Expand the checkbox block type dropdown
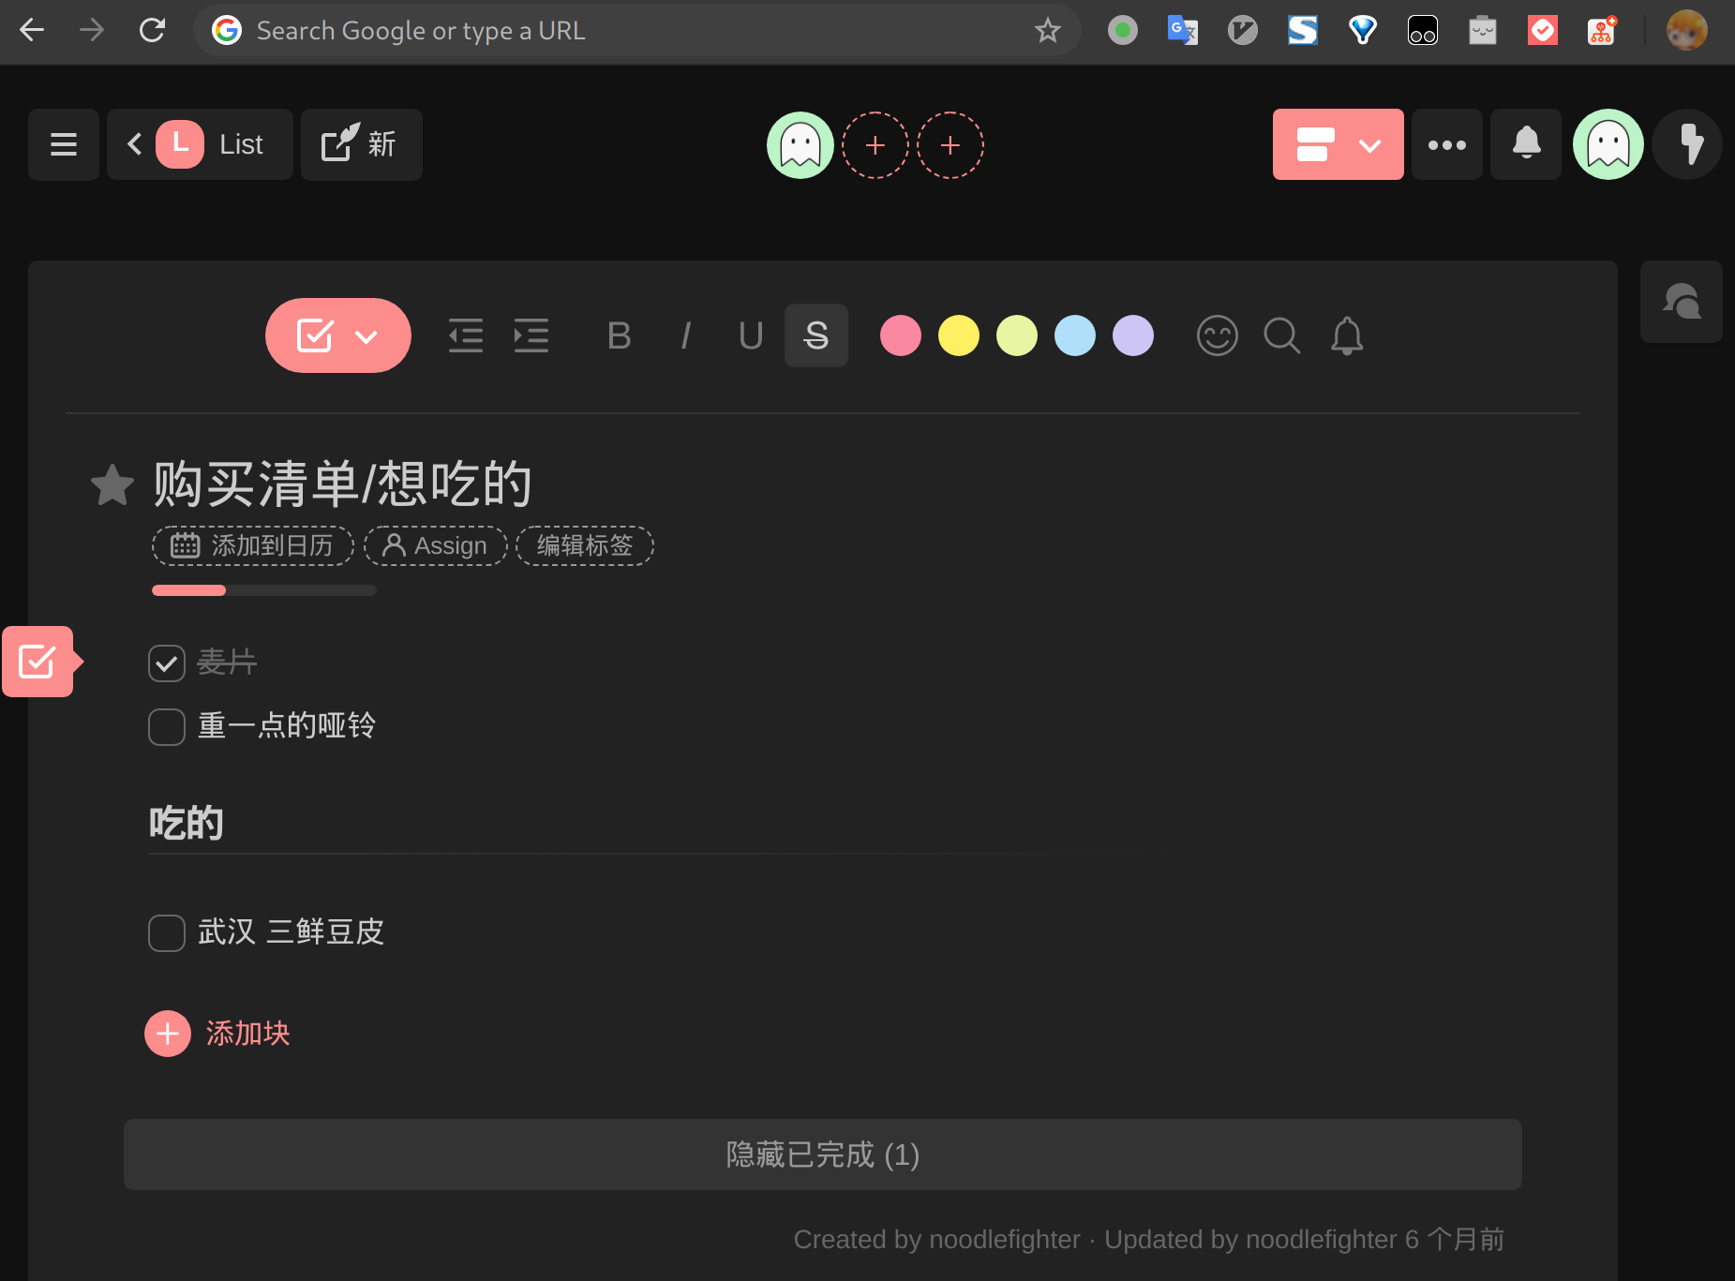The width and height of the screenshot is (1735, 1281). pos(366,336)
